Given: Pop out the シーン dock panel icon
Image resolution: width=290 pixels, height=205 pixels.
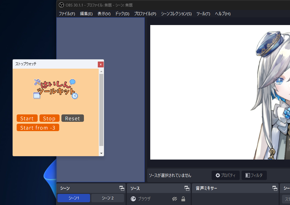Looking at the screenshot, I should (x=122, y=188).
